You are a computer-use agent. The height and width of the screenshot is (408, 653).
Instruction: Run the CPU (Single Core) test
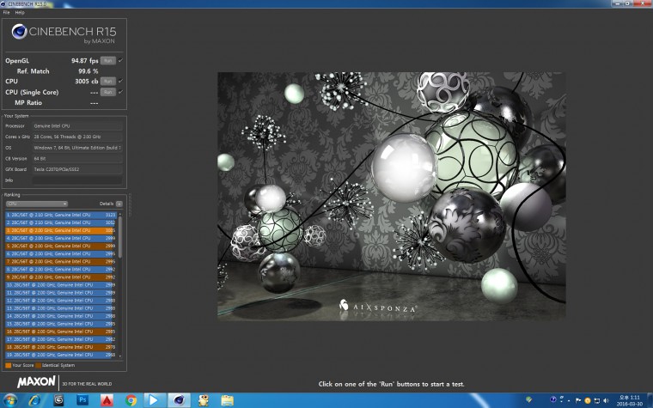(108, 92)
